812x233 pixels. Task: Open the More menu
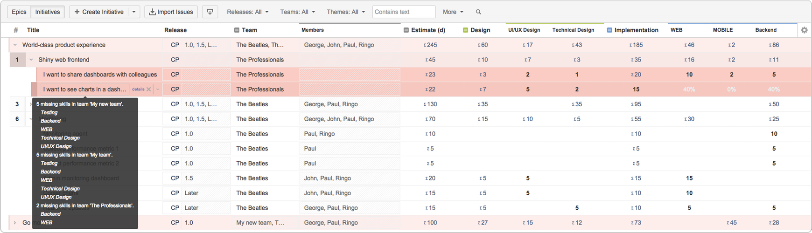coord(453,12)
